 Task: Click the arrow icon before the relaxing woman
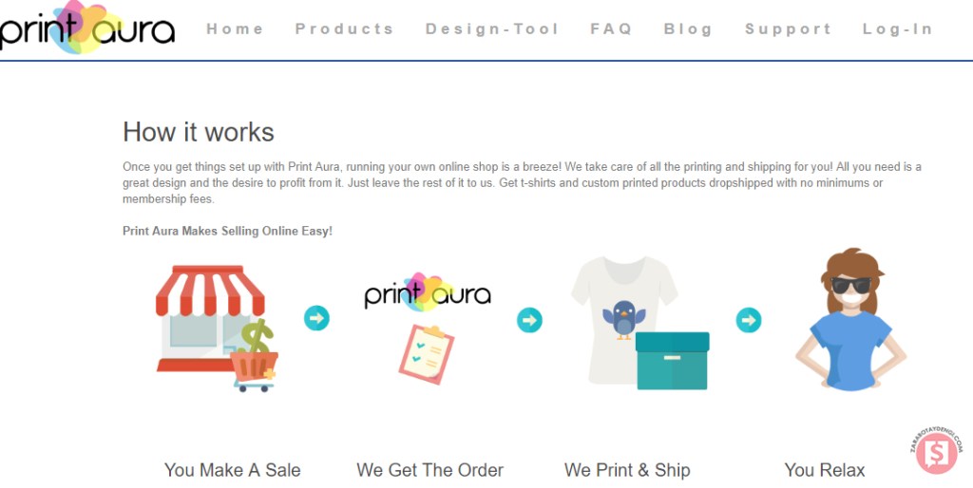pyautogui.click(x=749, y=320)
